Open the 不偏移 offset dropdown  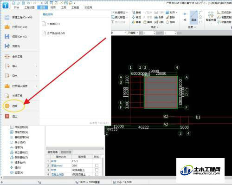133,33
